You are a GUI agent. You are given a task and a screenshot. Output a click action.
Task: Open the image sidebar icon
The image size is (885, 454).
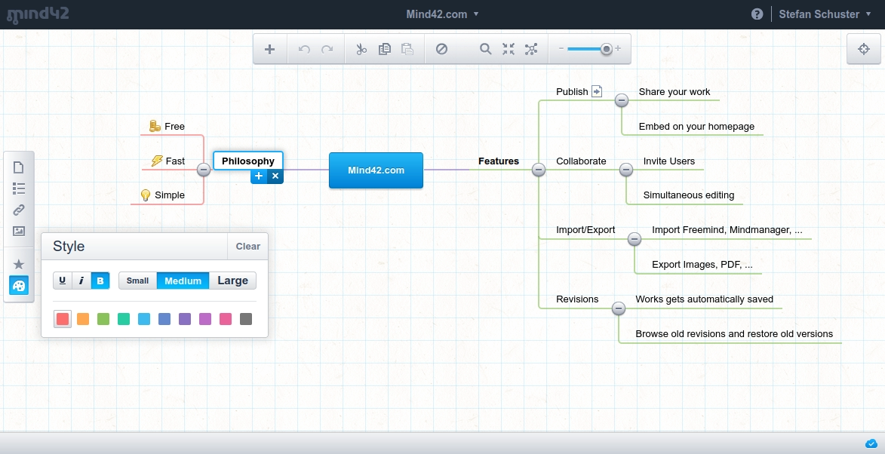click(x=20, y=231)
